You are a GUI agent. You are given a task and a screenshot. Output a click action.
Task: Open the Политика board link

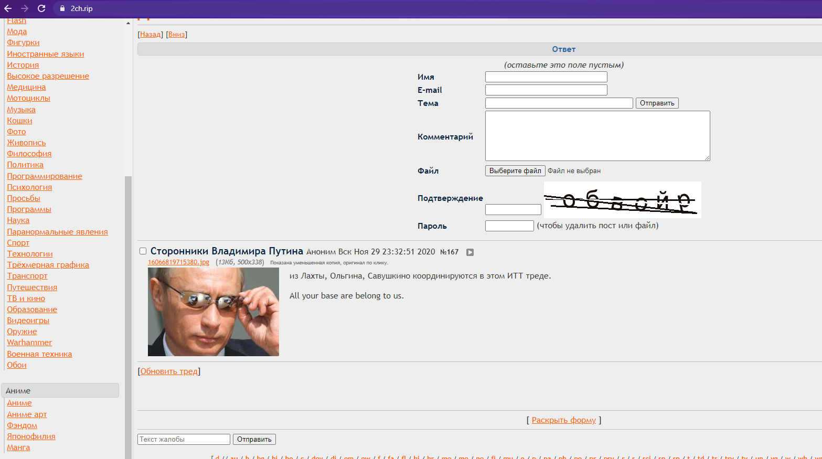pos(25,165)
